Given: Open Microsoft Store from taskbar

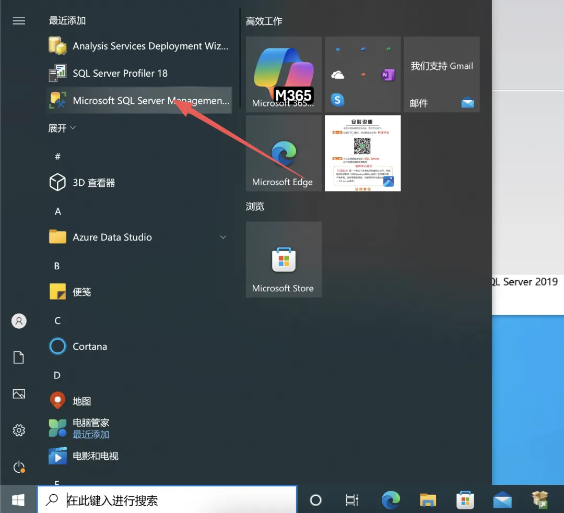Looking at the screenshot, I should 465,500.
